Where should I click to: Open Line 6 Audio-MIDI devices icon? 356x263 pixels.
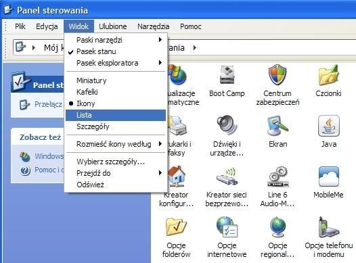[277, 176]
